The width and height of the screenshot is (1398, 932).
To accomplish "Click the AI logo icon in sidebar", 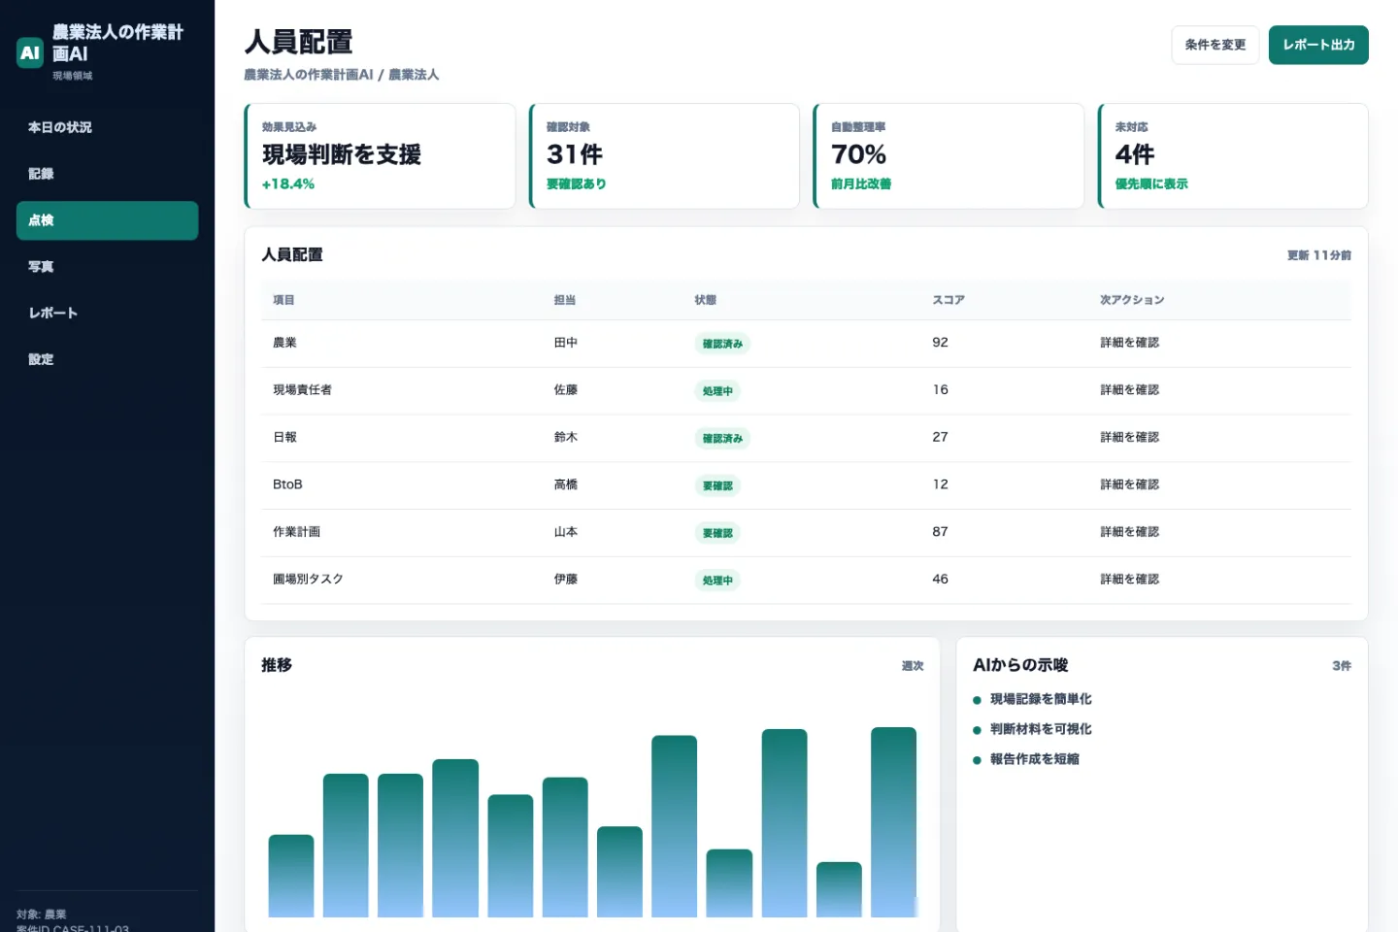I will coord(30,52).
